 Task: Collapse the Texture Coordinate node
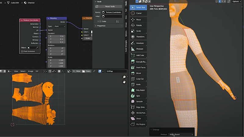click(x=22, y=20)
